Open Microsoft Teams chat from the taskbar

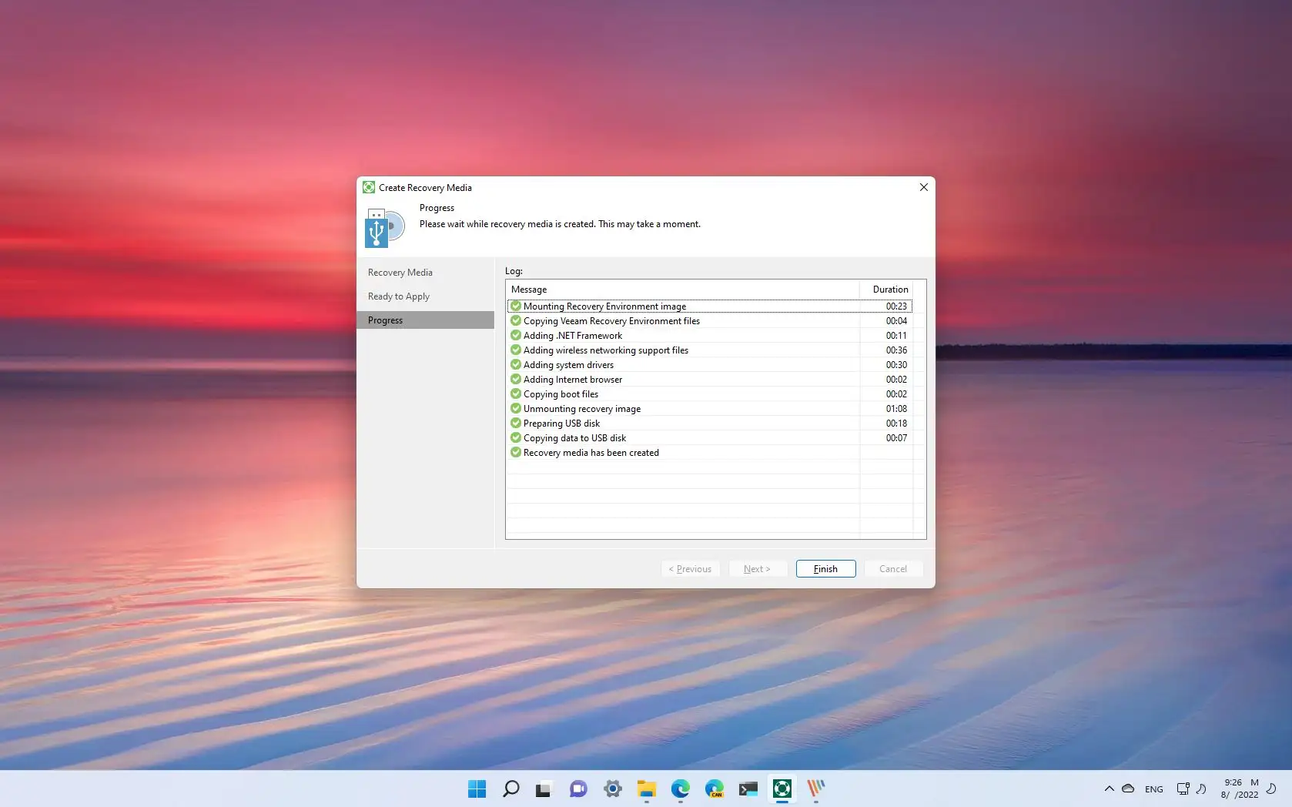[578, 789]
